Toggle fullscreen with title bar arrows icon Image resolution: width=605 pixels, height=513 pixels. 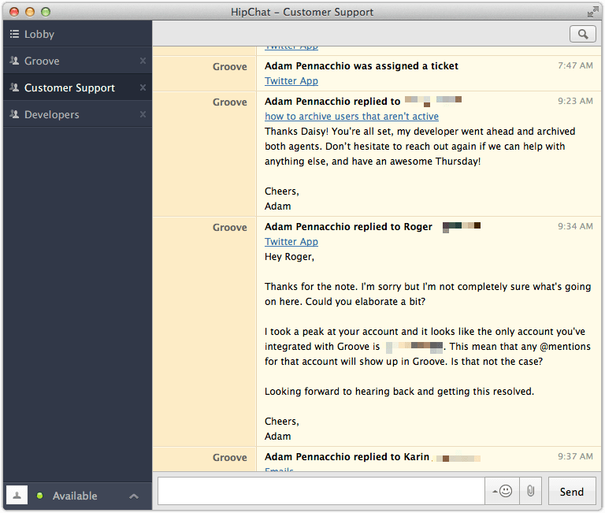(592, 12)
